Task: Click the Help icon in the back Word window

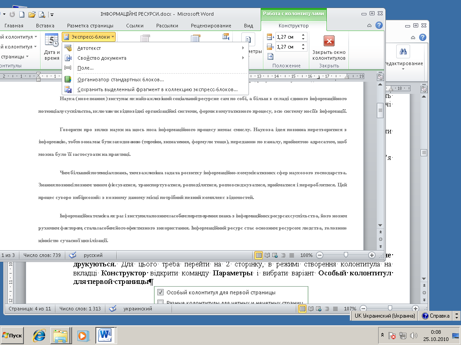Action: [x=423, y=37]
